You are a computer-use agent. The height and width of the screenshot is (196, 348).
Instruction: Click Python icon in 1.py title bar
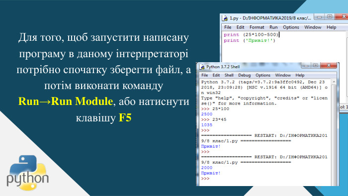[225, 18]
